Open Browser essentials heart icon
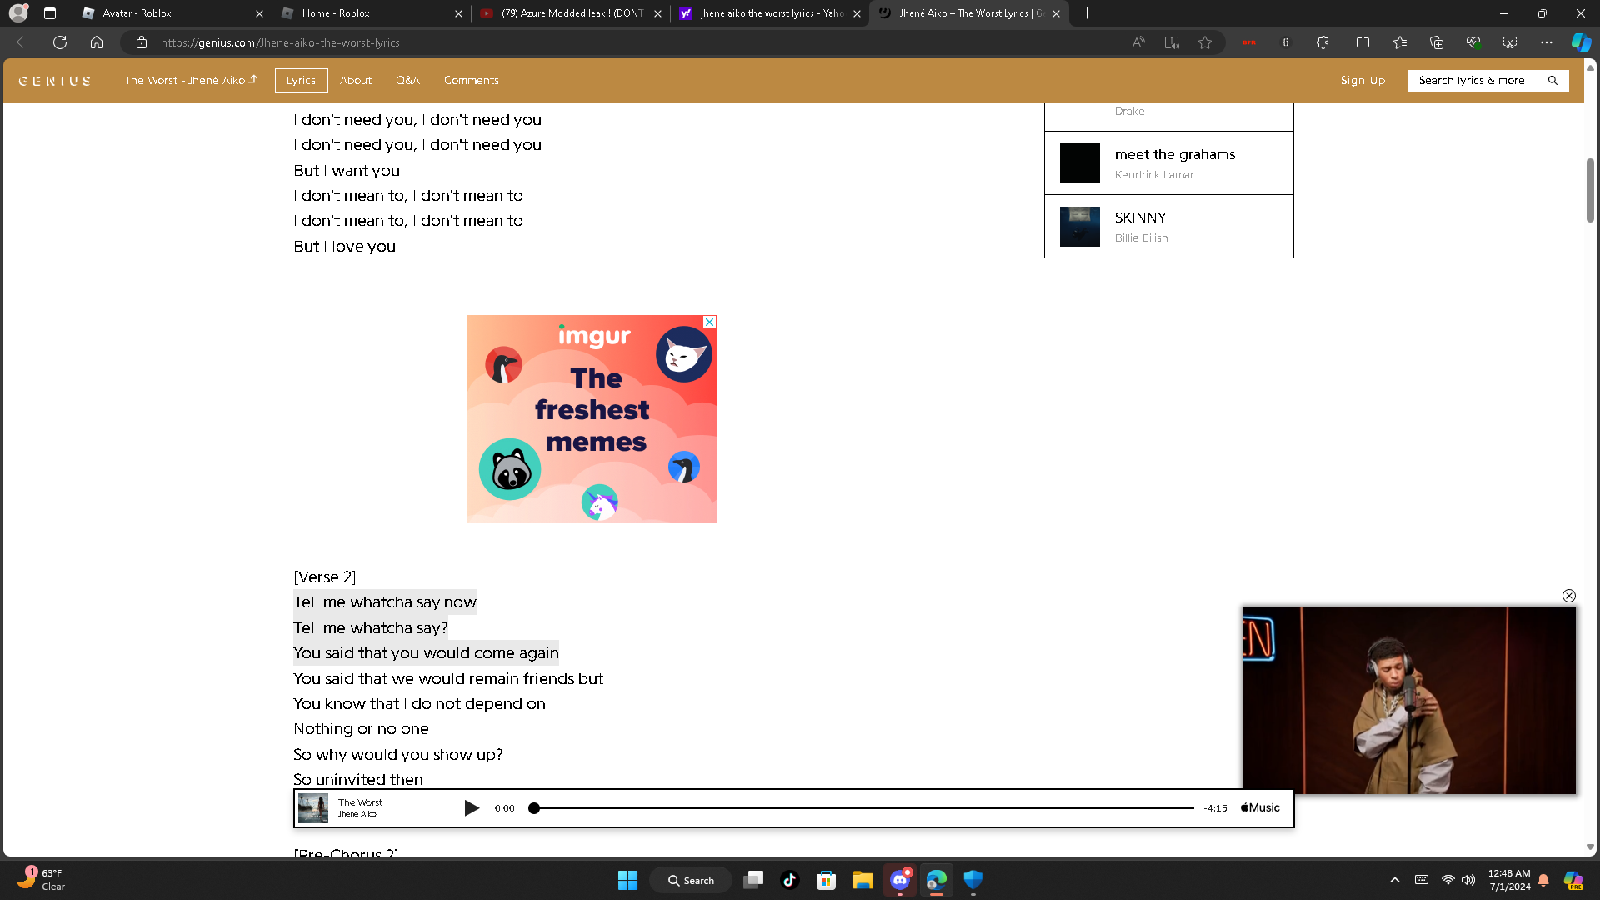The height and width of the screenshot is (900, 1600). [1473, 42]
